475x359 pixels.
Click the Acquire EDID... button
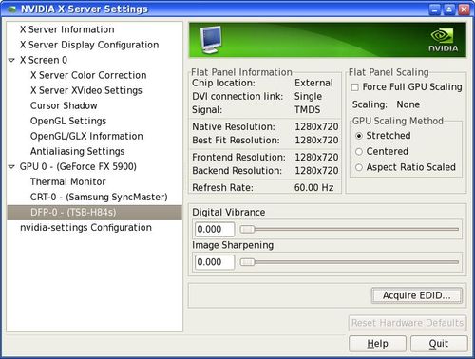click(416, 295)
